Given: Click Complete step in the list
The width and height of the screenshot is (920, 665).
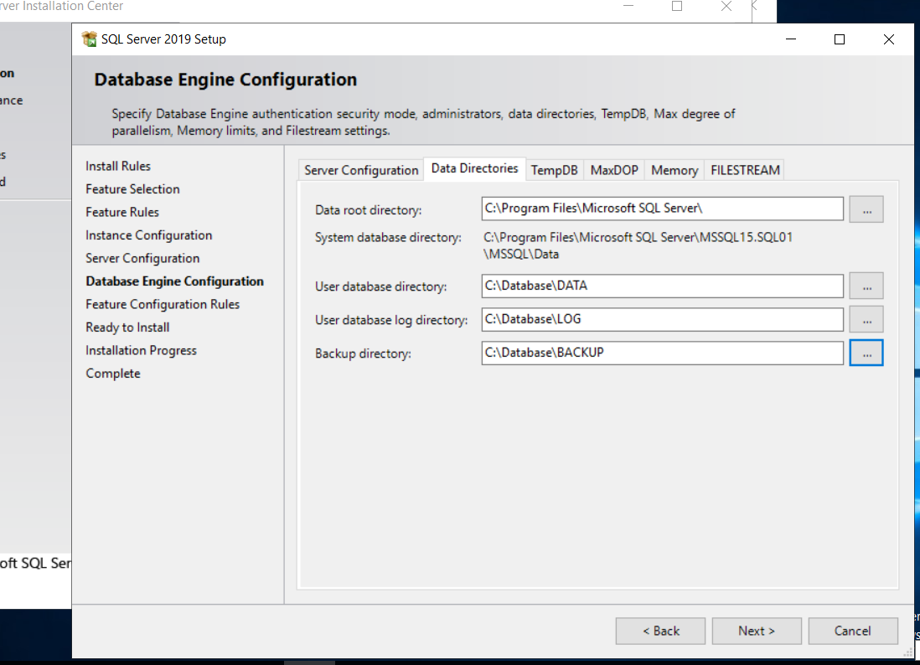Looking at the screenshot, I should pyautogui.click(x=112, y=374).
